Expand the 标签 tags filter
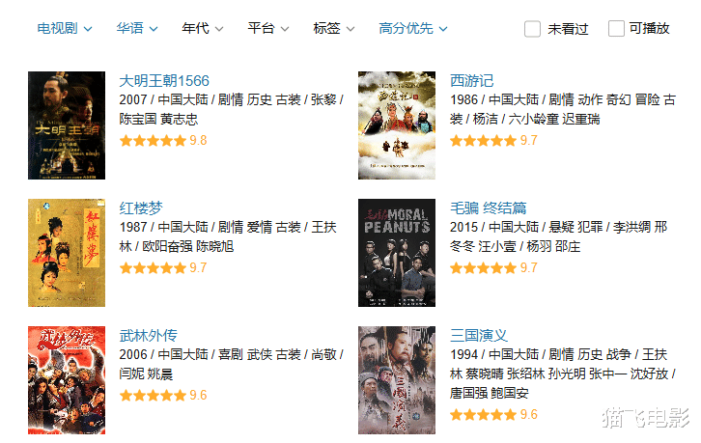The height and width of the screenshot is (443, 701). click(x=333, y=29)
